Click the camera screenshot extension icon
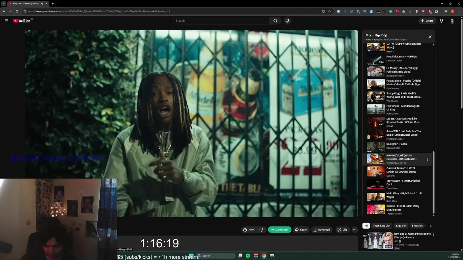463x260 pixels. [x=403, y=11]
